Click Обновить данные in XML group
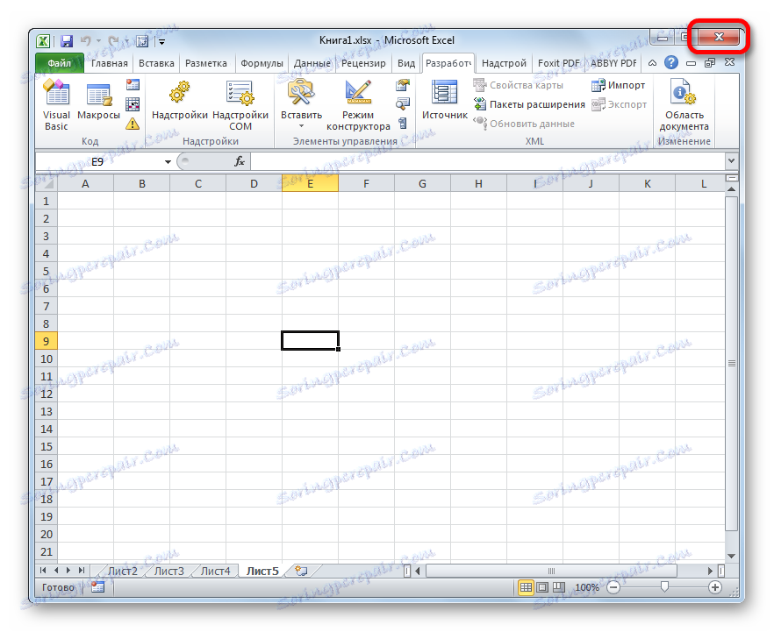This screenshot has width=774, height=632. pyautogui.click(x=524, y=124)
